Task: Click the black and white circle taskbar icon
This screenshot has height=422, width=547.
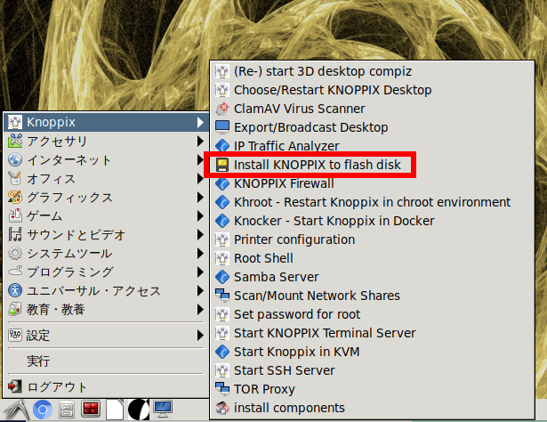Action: [x=138, y=410]
